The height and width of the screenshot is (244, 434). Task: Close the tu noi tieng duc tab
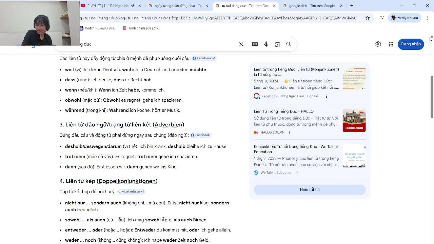(x=274, y=6)
